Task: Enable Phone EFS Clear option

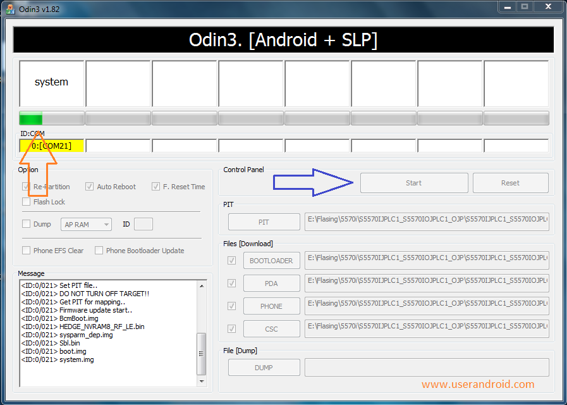Action: (26, 251)
